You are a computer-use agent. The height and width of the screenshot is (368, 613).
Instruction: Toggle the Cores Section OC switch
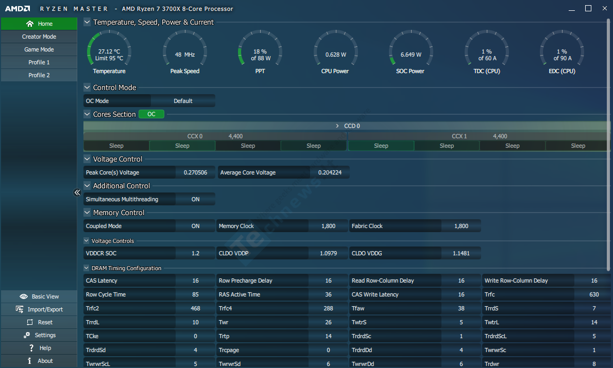point(151,114)
